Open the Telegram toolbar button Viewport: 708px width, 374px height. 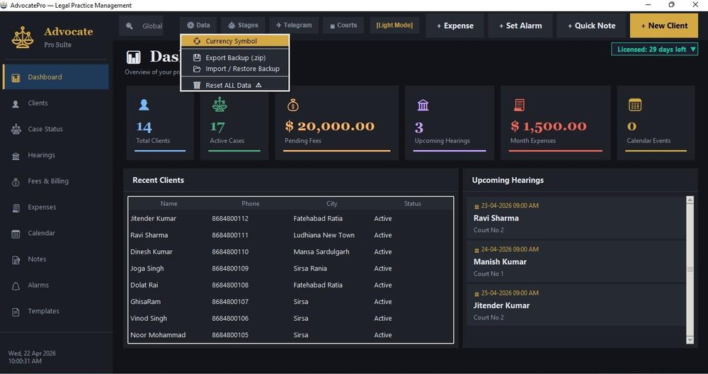(x=294, y=25)
